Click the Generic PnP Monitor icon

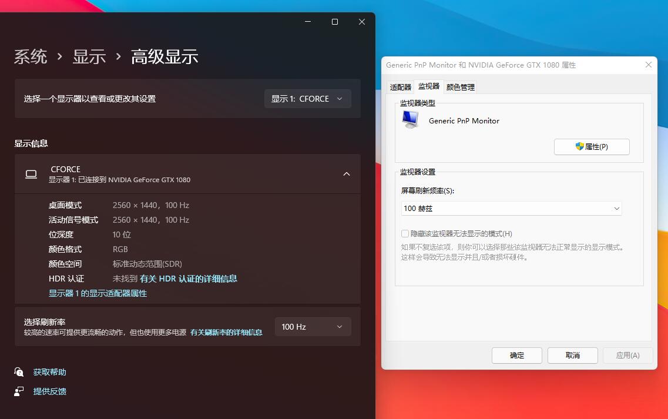click(x=410, y=119)
